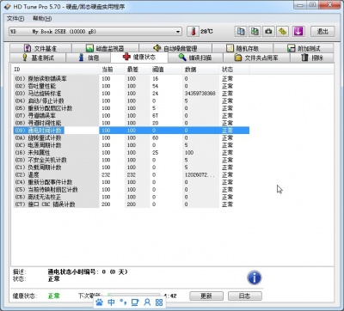
Task: Select the (0C) 电源周期计数 row
Action: (x=132, y=145)
